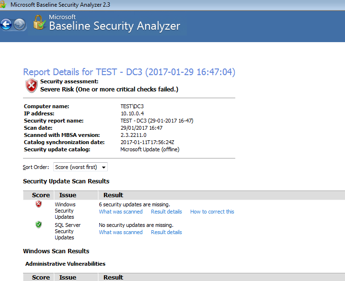Select scan date value 29/01/2017 16:47
Viewport: 345px width, 281px height.
(x=141, y=128)
